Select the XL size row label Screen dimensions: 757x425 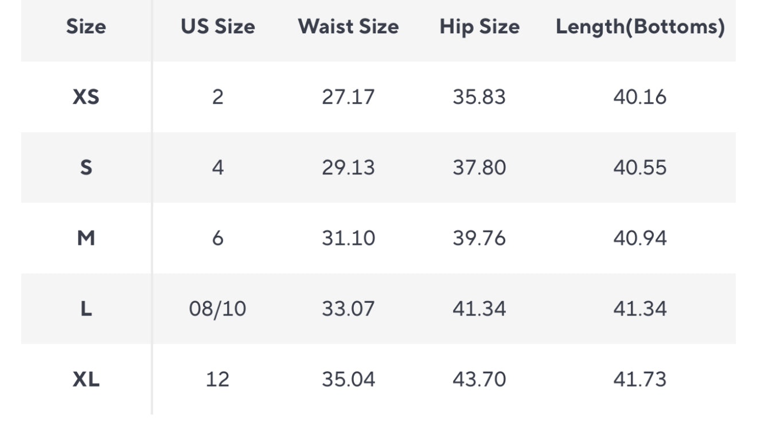(x=86, y=379)
